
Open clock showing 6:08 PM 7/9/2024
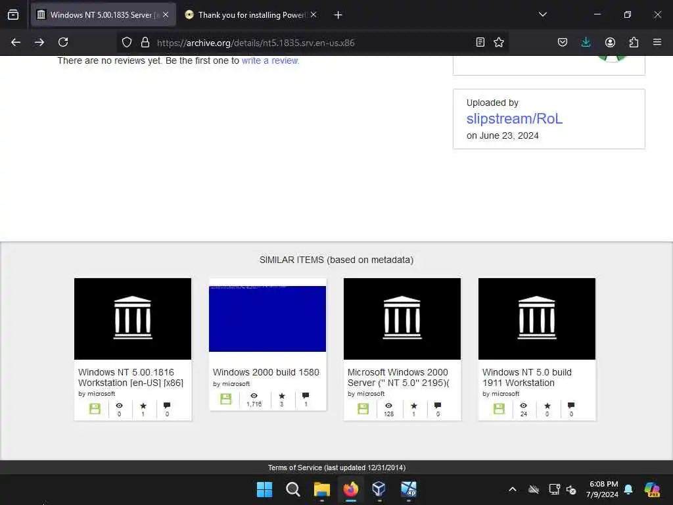point(603,489)
